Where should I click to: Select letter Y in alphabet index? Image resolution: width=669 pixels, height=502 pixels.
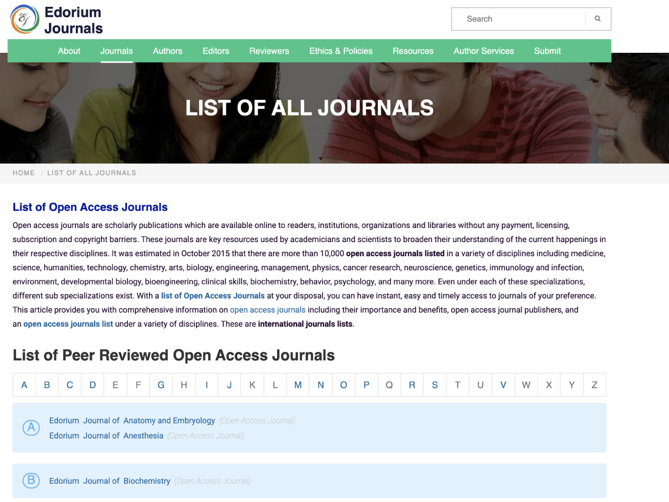[x=572, y=385]
